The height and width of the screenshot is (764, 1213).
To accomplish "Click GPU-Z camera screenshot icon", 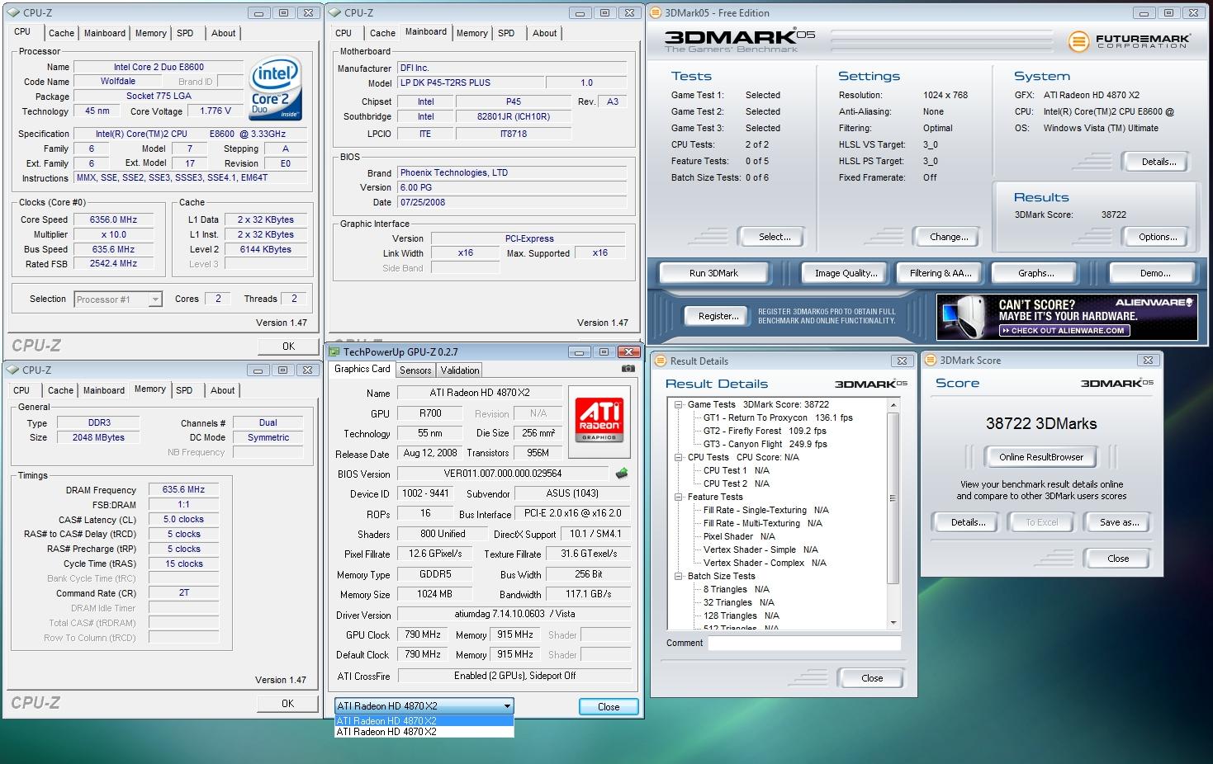I will click(x=628, y=369).
